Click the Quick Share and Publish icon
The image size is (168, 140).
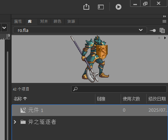[86, 7]
